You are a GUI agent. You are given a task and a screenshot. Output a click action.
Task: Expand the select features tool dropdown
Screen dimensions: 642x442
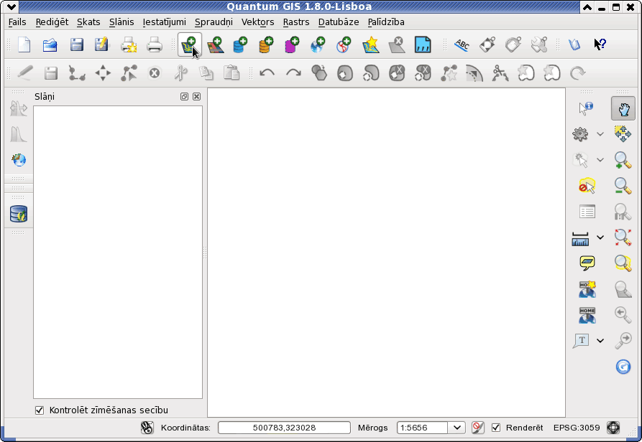(600, 160)
